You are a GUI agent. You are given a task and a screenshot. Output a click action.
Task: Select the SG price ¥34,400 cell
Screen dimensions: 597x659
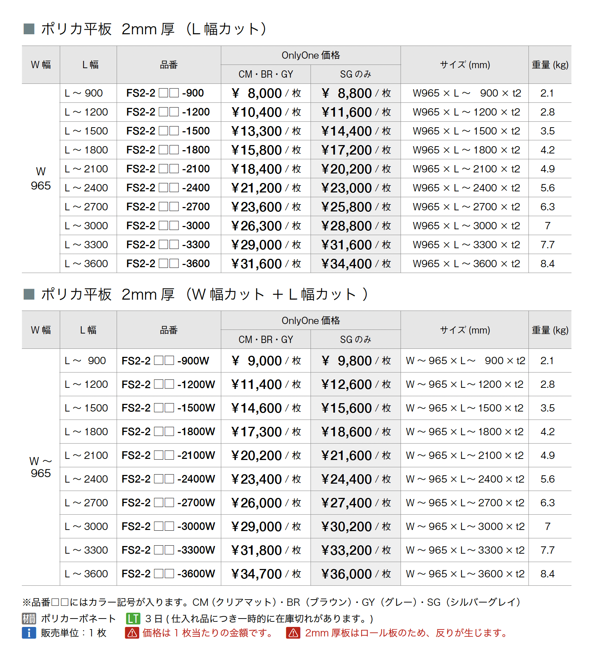355,264
